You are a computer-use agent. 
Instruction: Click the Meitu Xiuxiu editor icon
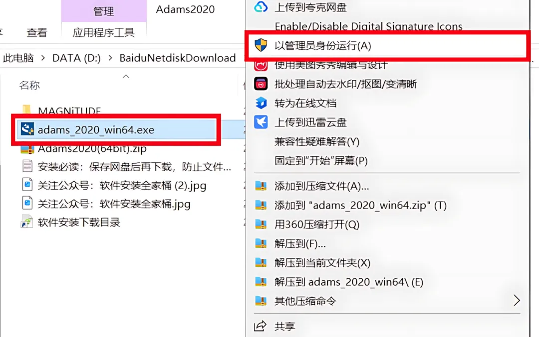261,65
